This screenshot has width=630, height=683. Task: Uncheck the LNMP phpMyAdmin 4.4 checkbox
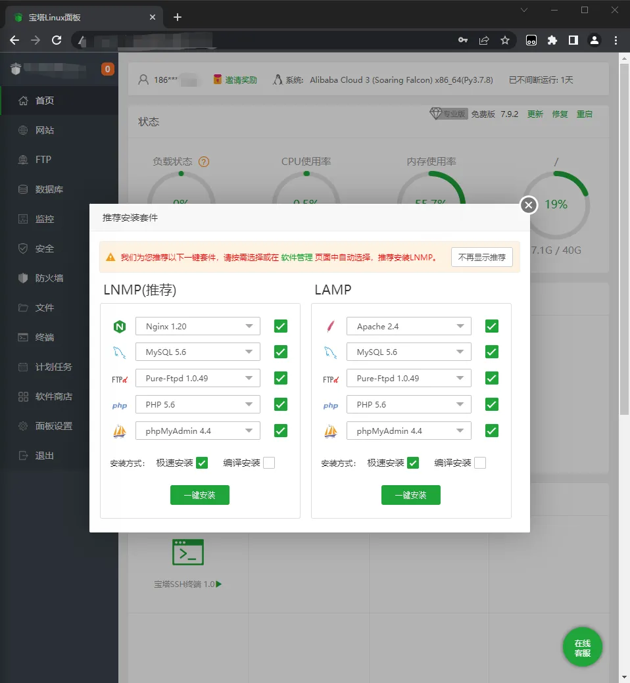[x=281, y=431]
